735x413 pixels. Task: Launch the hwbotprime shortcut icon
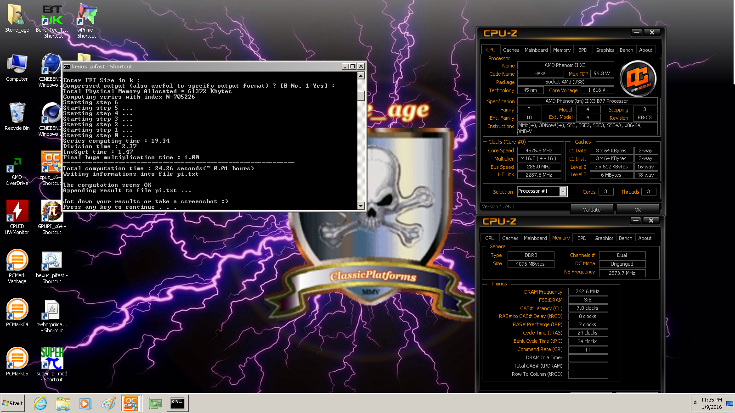tap(52, 316)
